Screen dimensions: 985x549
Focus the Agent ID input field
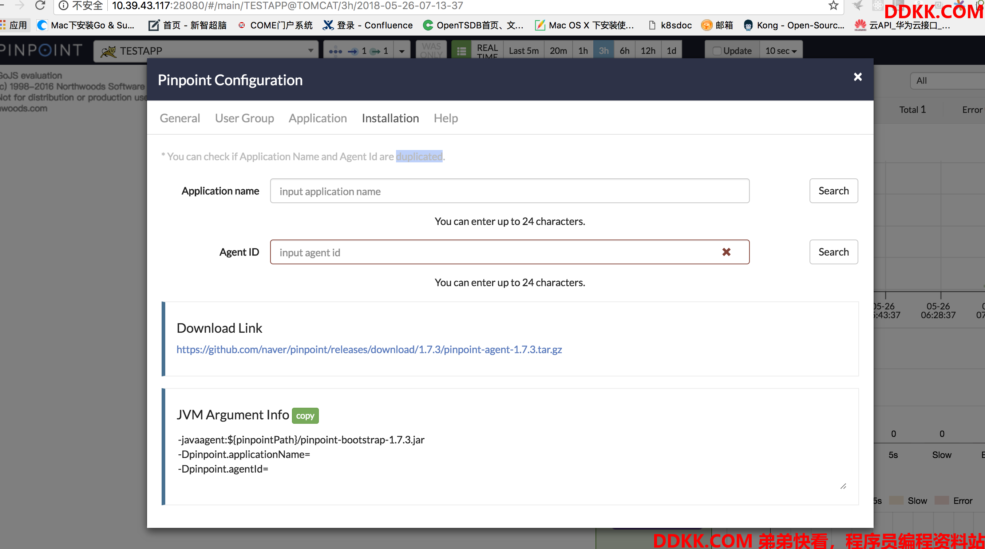(509, 252)
